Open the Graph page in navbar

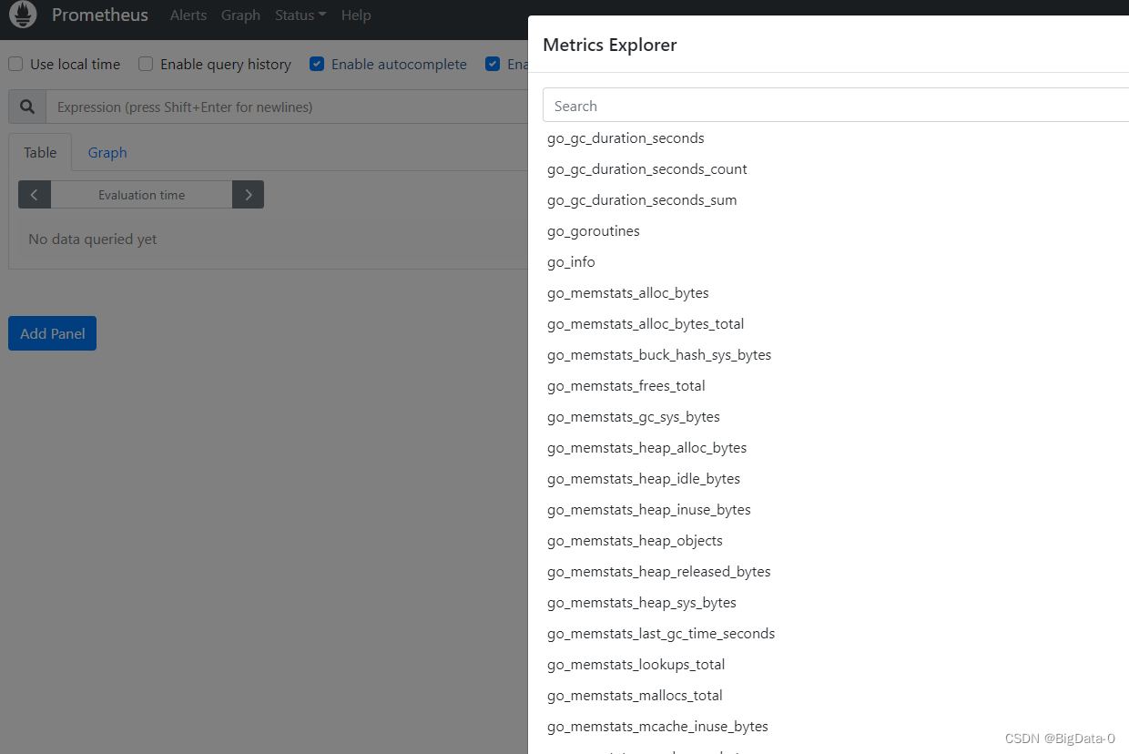click(x=240, y=15)
